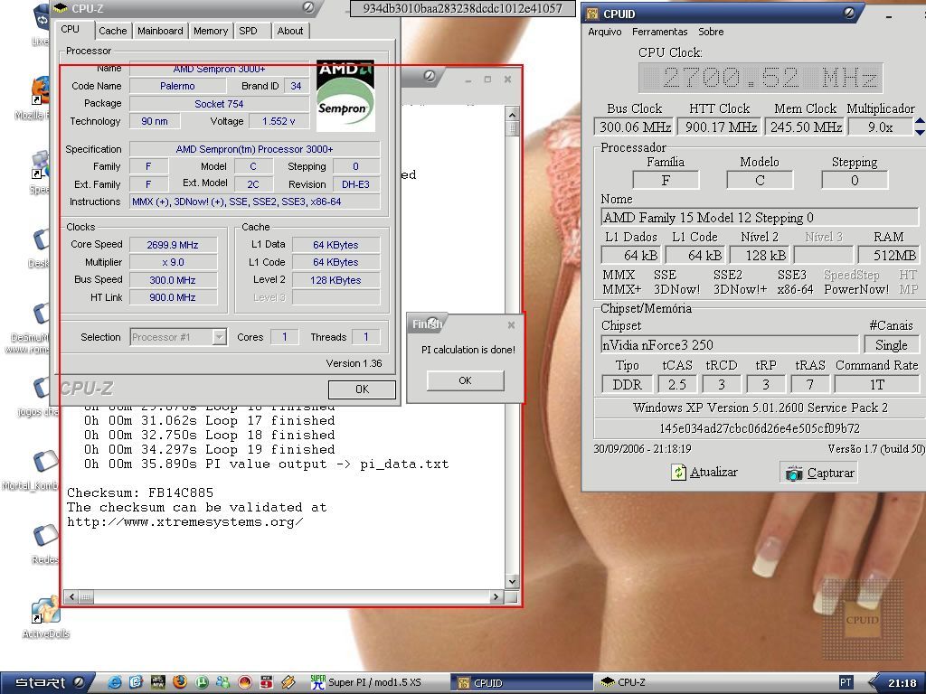Open the Mainboard tab in CPU-Z
The image size is (926, 694).
pos(160,31)
